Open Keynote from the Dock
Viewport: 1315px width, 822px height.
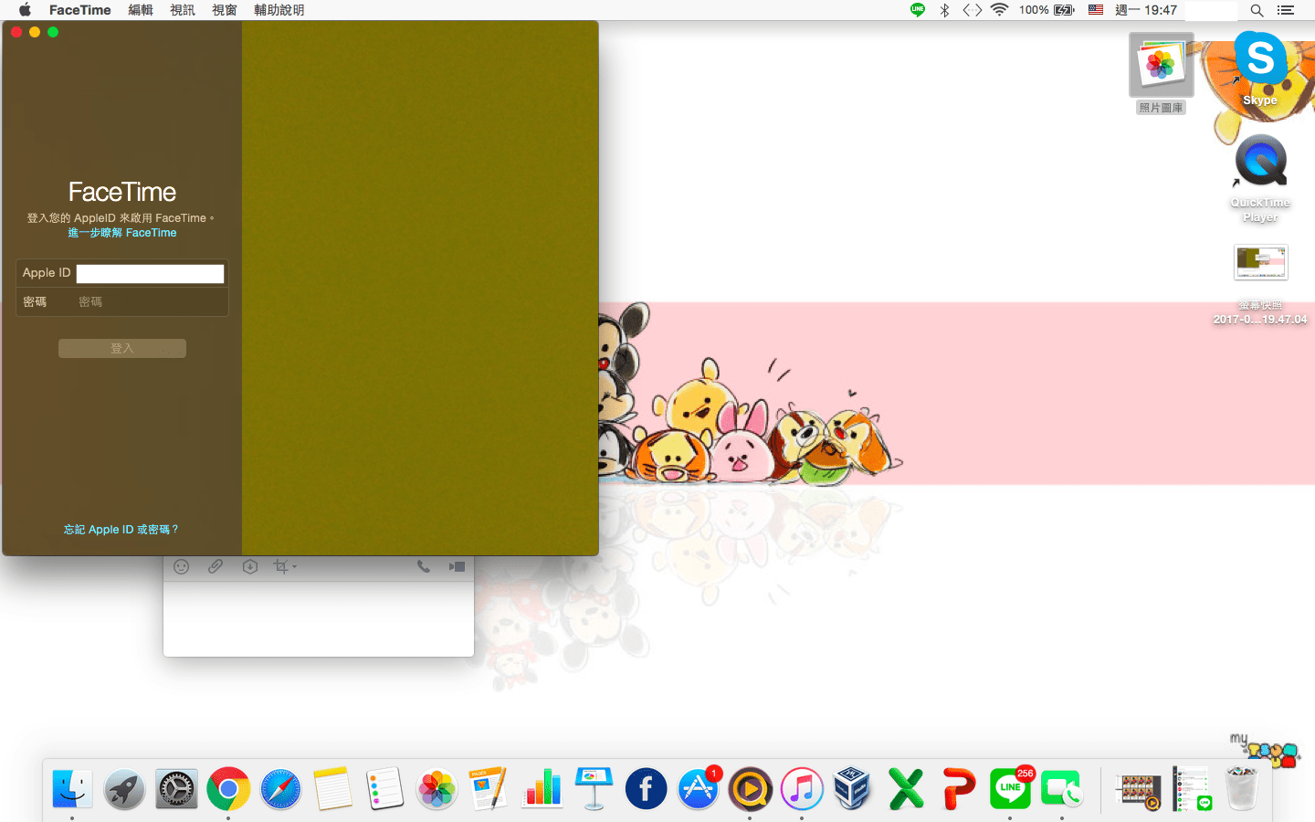click(594, 788)
